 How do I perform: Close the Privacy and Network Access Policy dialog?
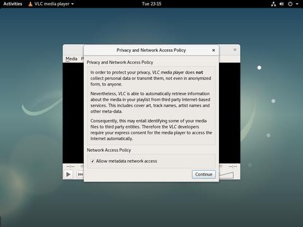213,50
